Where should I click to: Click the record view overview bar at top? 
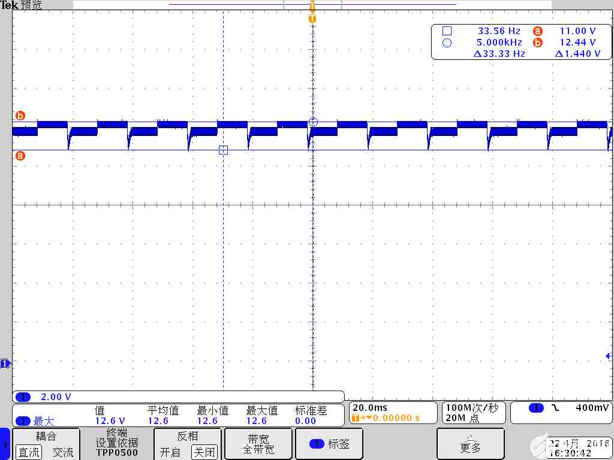(312, 5)
